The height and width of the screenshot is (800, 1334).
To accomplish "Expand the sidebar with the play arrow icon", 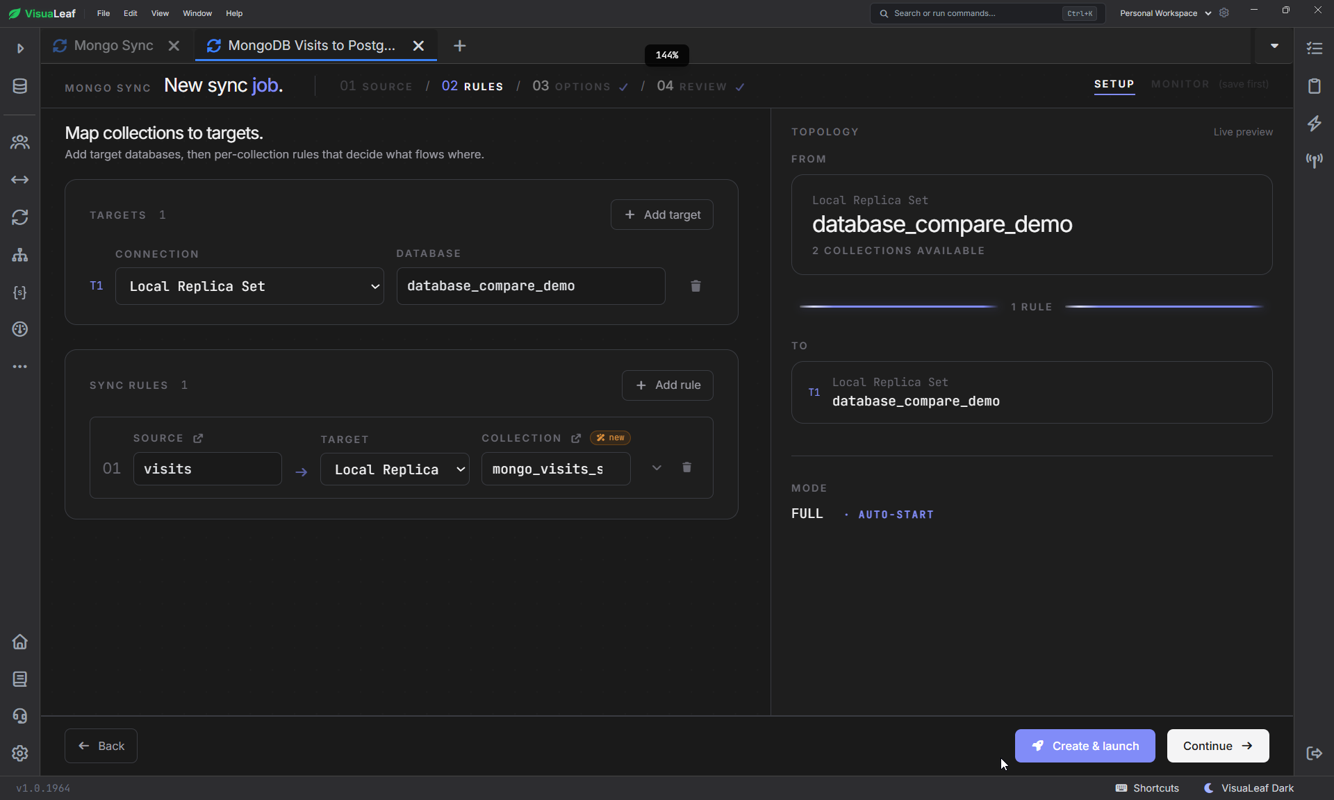I will (20, 49).
